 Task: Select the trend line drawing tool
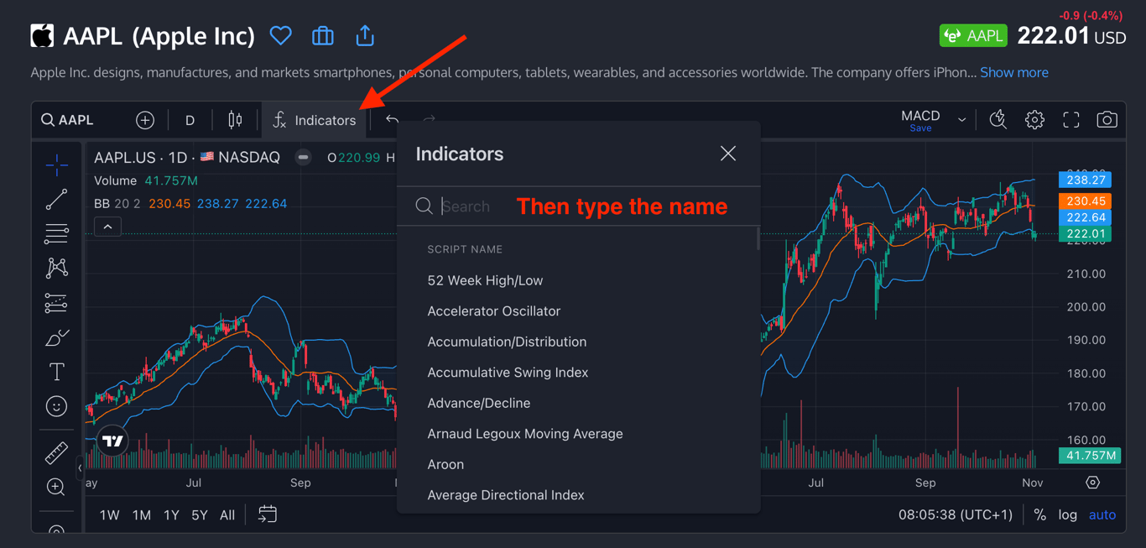57,200
